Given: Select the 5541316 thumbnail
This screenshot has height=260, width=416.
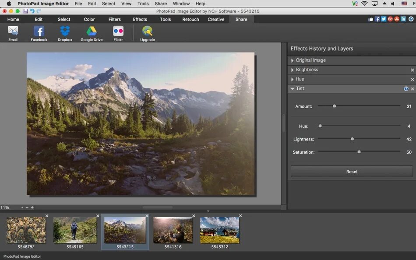Looking at the screenshot, I should point(173,229).
